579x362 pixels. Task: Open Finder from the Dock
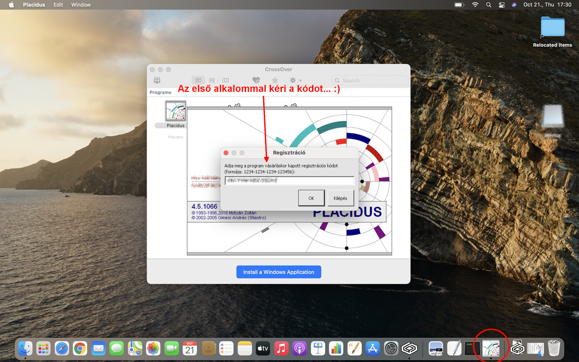pyautogui.click(x=25, y=348)
